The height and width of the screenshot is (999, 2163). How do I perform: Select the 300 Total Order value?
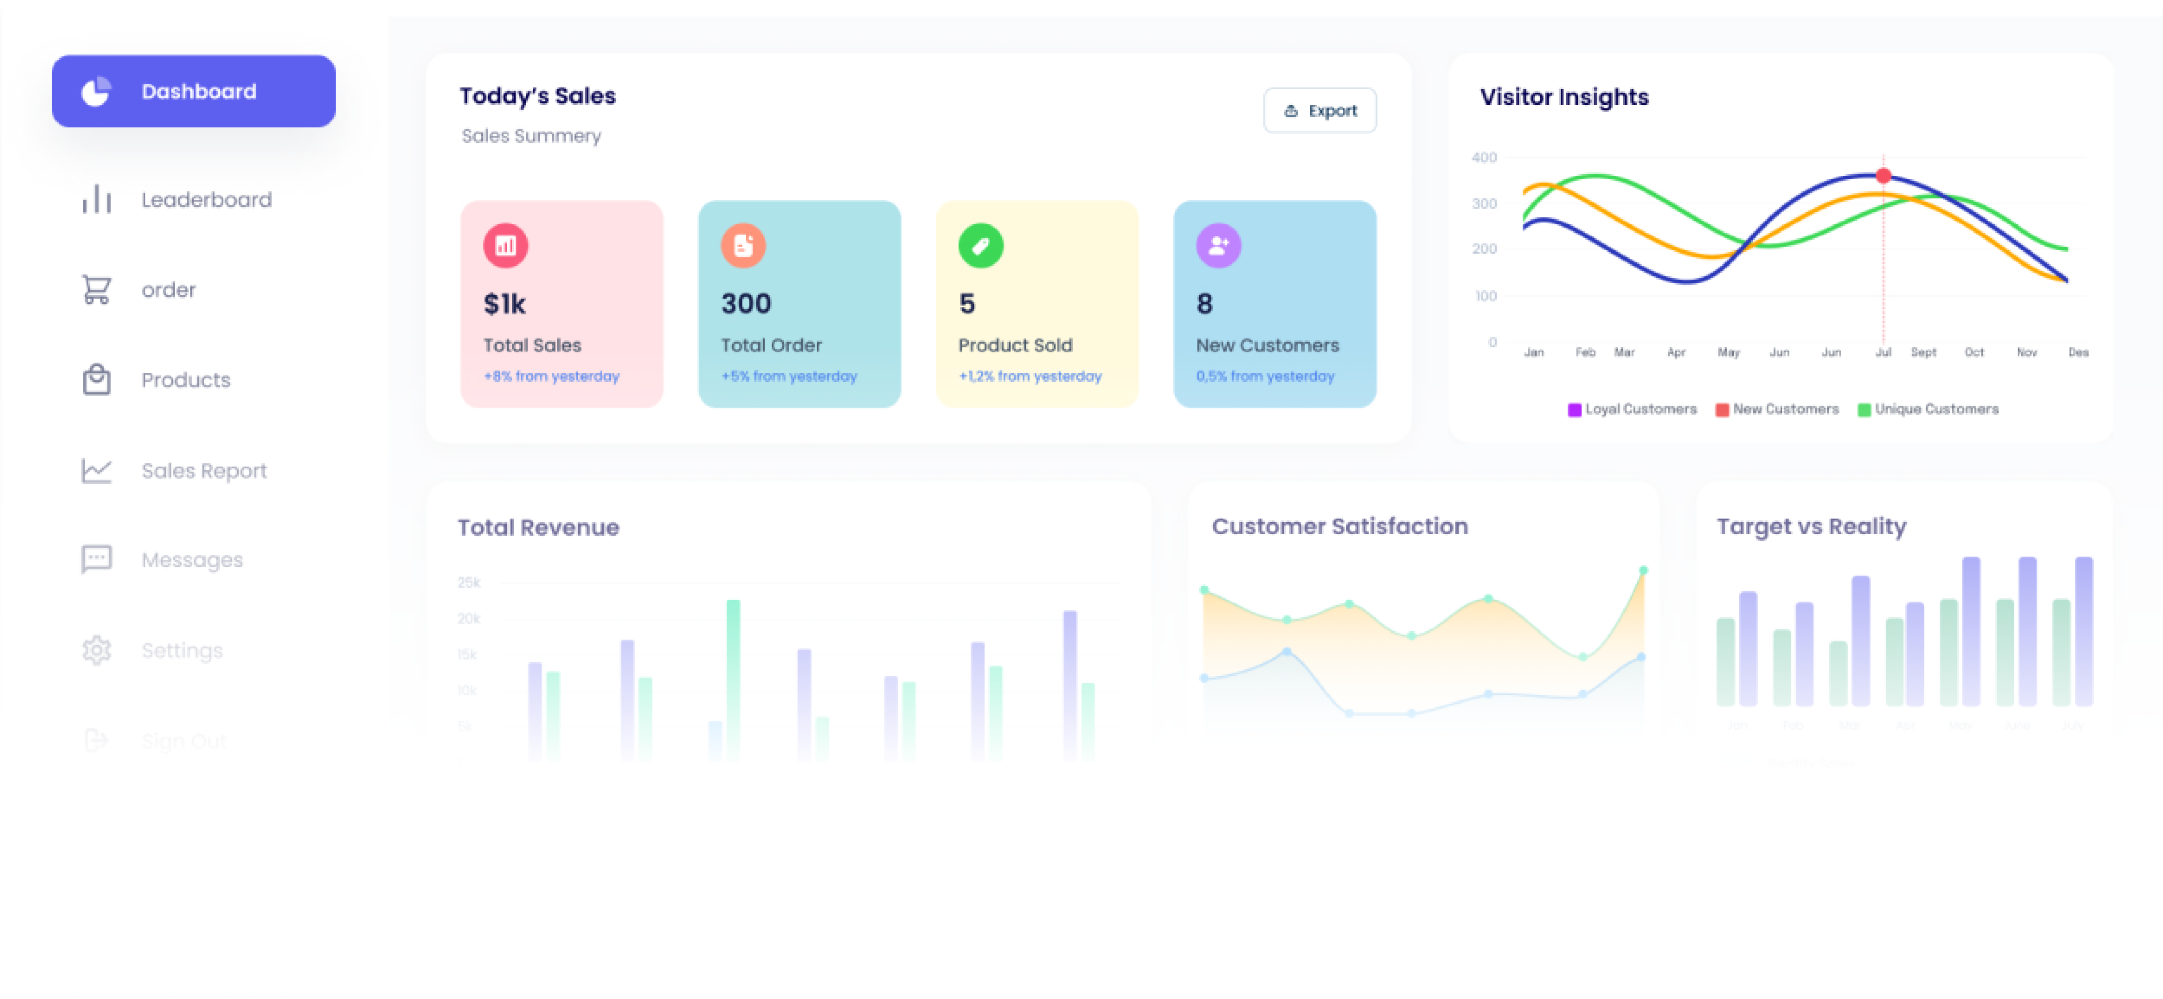tap(746, 304)
